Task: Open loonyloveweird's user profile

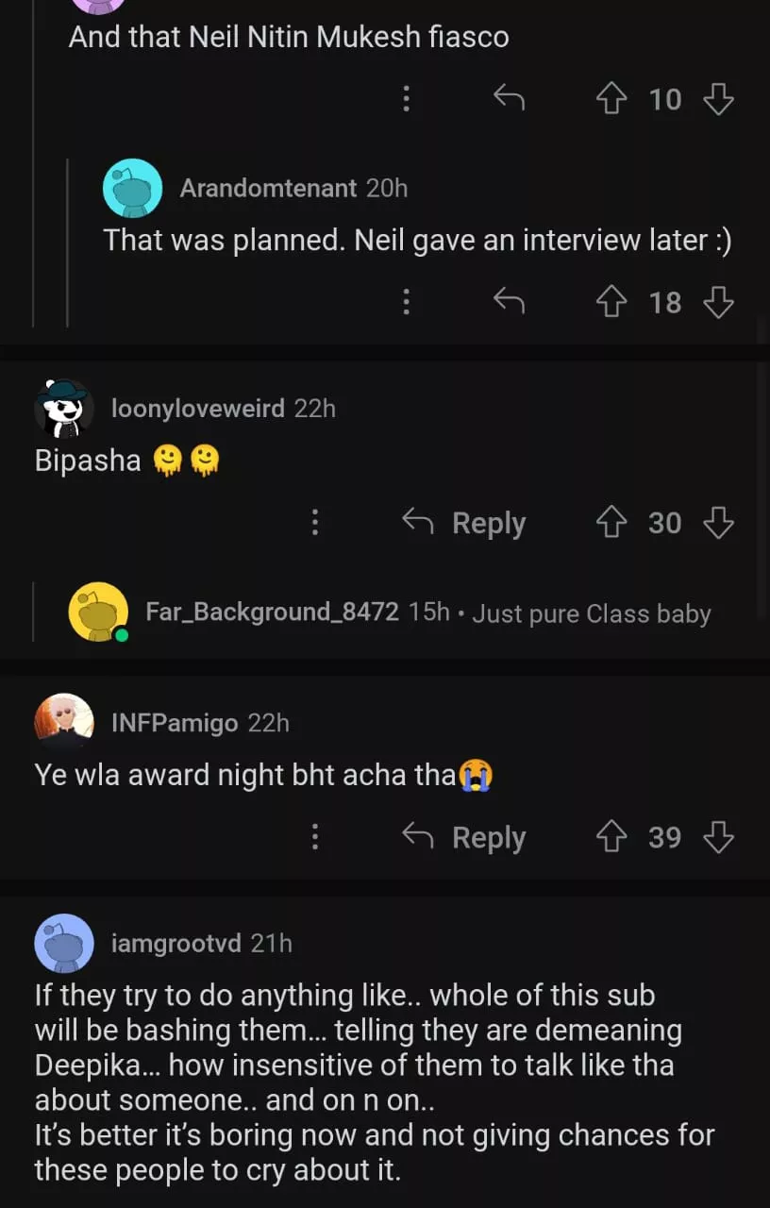Action: pos(198,409)
